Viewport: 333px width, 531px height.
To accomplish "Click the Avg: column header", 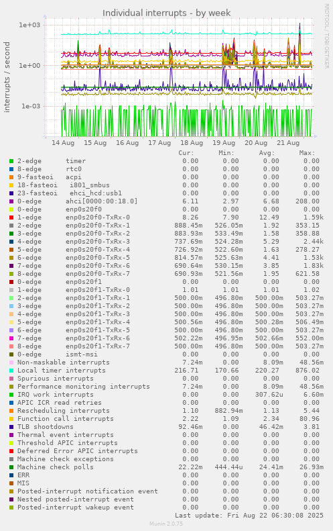I will point(267,153).
